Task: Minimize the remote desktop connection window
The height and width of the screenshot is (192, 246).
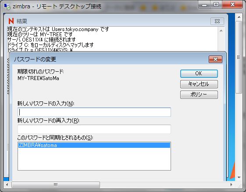Action: click(x=204, y=5)
